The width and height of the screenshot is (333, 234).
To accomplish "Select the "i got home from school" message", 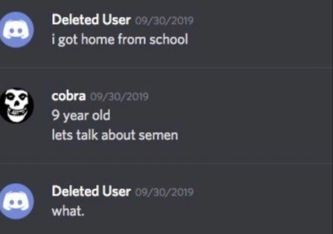I will (x=120, y=40).
